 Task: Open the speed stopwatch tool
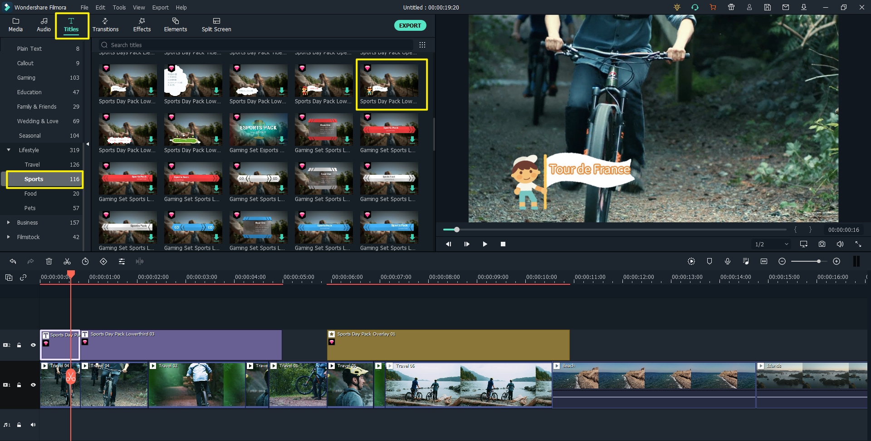(85, 261)
